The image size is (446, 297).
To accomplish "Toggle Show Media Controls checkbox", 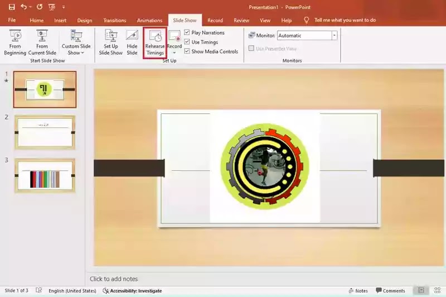I will click(x=187, y=51).
